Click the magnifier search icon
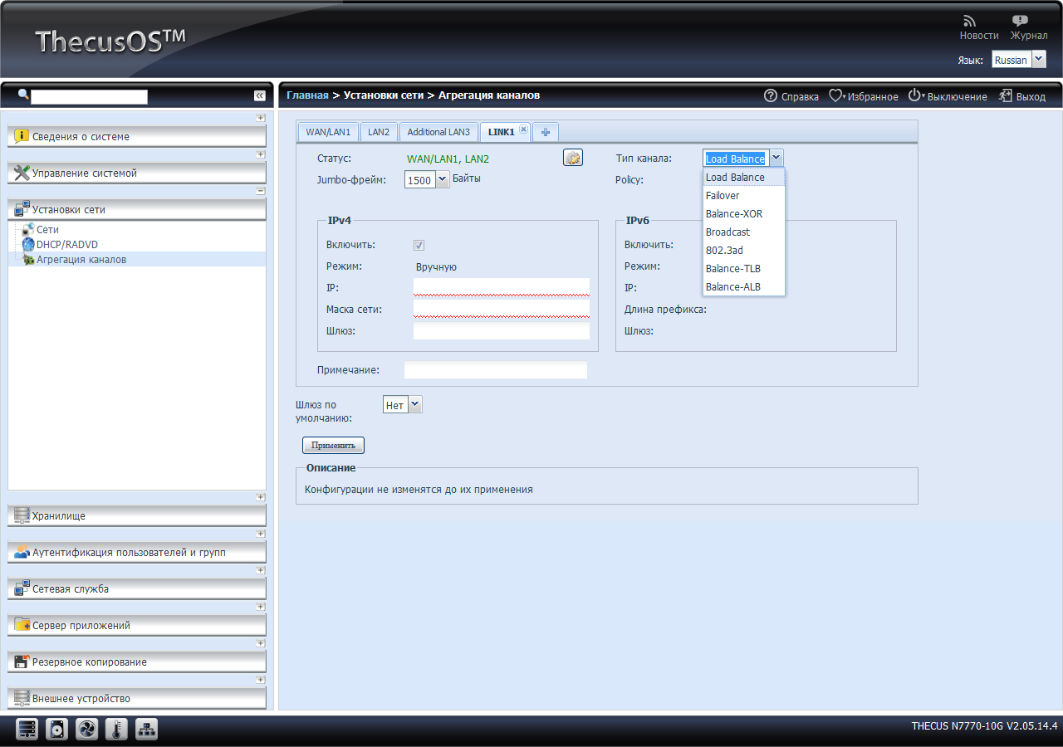This screenshot has width=1063, height=747. coord(23,95)
